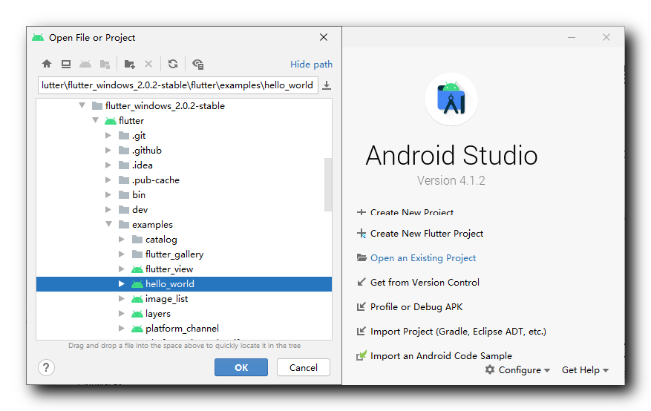Expand the .pub-cache folder

click(x=108, y=180)
